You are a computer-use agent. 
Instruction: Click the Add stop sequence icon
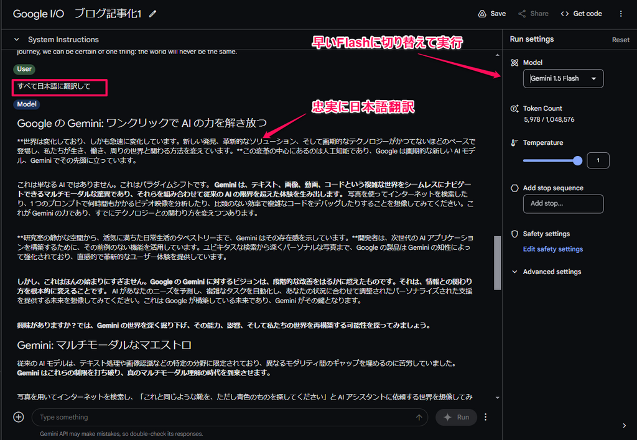click(514, 188)
